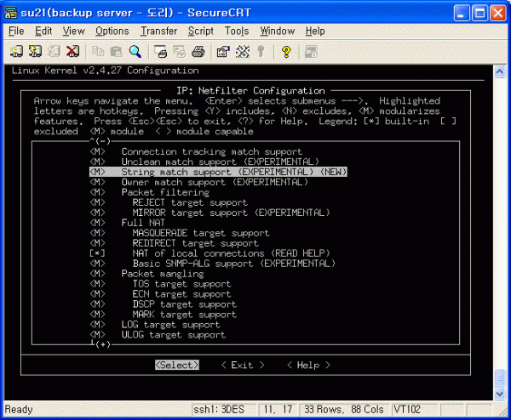Open Global Options tools icon

point(242,51)
